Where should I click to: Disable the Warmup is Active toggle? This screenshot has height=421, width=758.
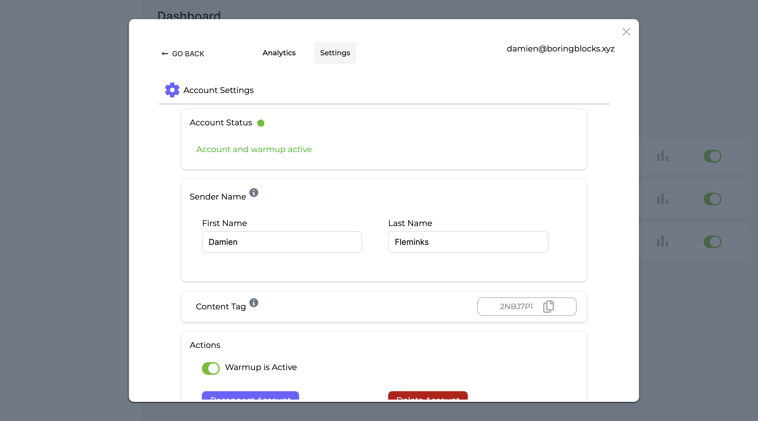tap(210, 368)
